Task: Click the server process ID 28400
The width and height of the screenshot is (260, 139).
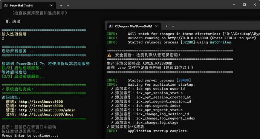Action: pos(184,80)
